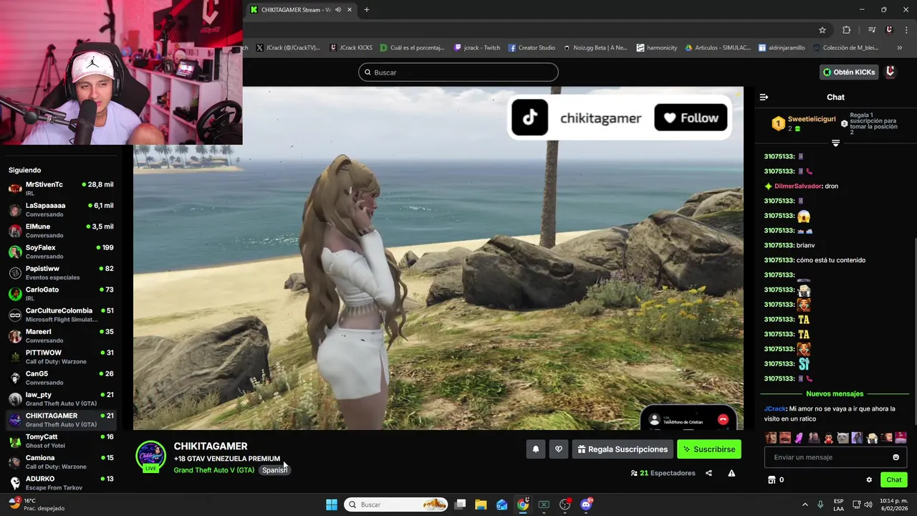Click the notification bell icon under the stream
The height and width of the screenshot is (516, 917).
click(535, 449)
